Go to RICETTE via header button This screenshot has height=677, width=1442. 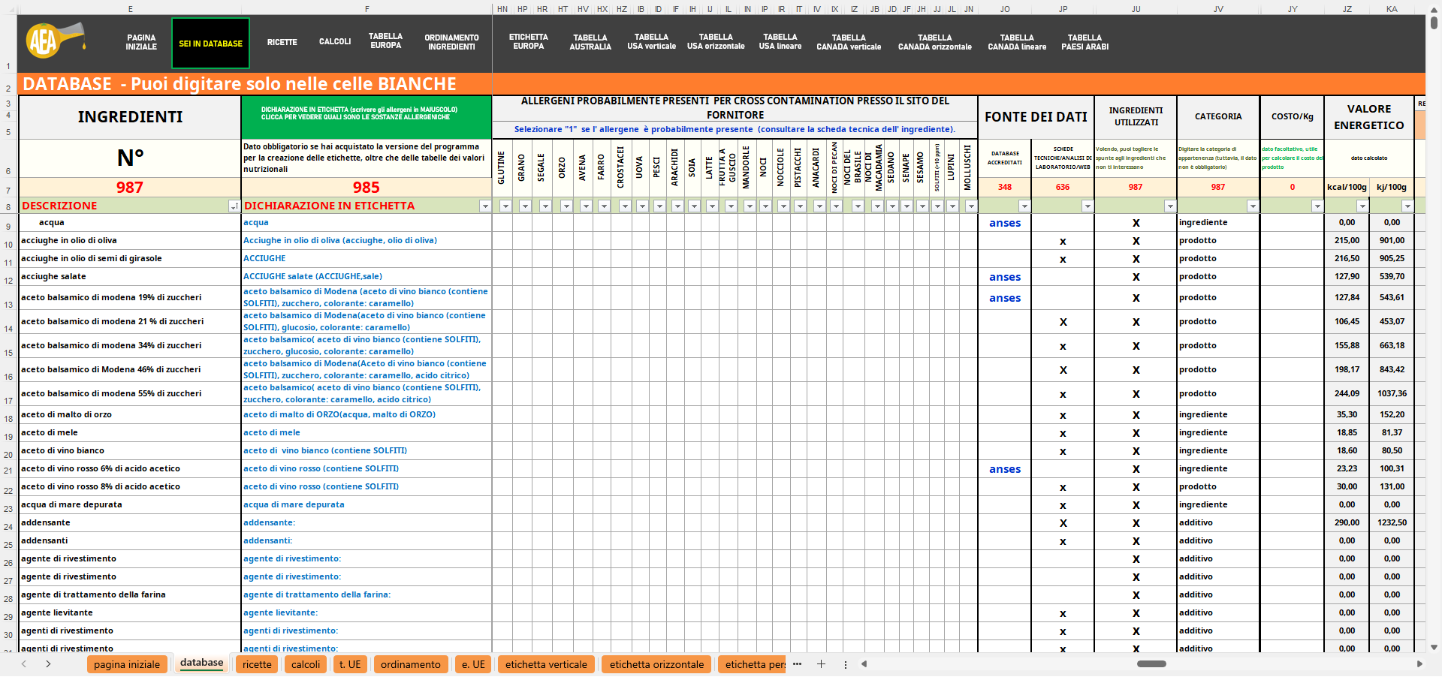(282, 42)
